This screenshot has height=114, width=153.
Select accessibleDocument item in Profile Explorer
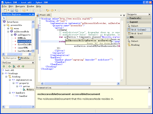24,41
